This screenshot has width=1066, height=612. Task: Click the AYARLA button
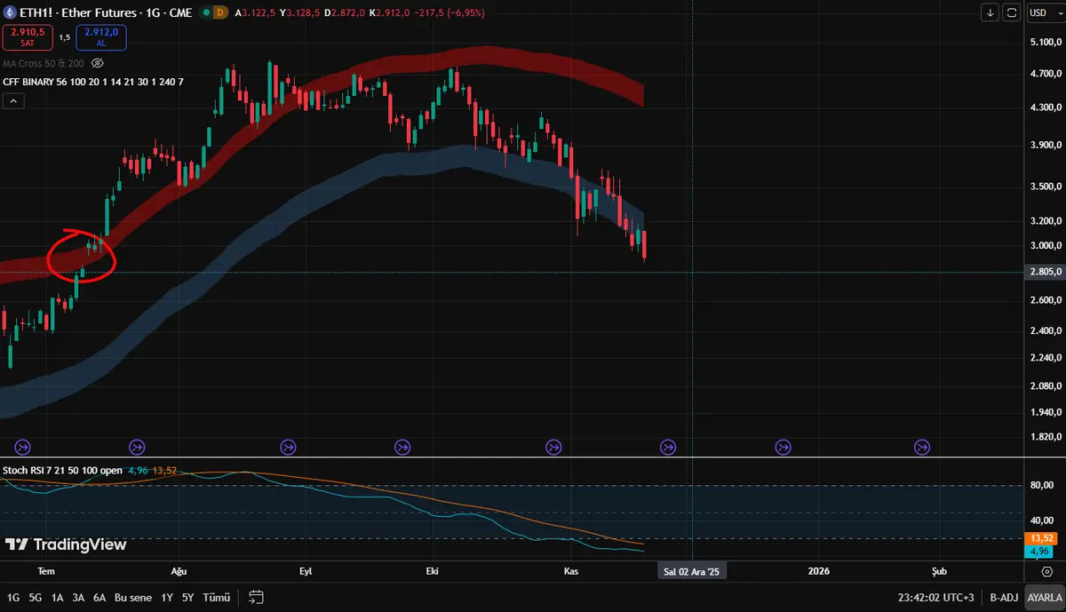point(1045,597)
